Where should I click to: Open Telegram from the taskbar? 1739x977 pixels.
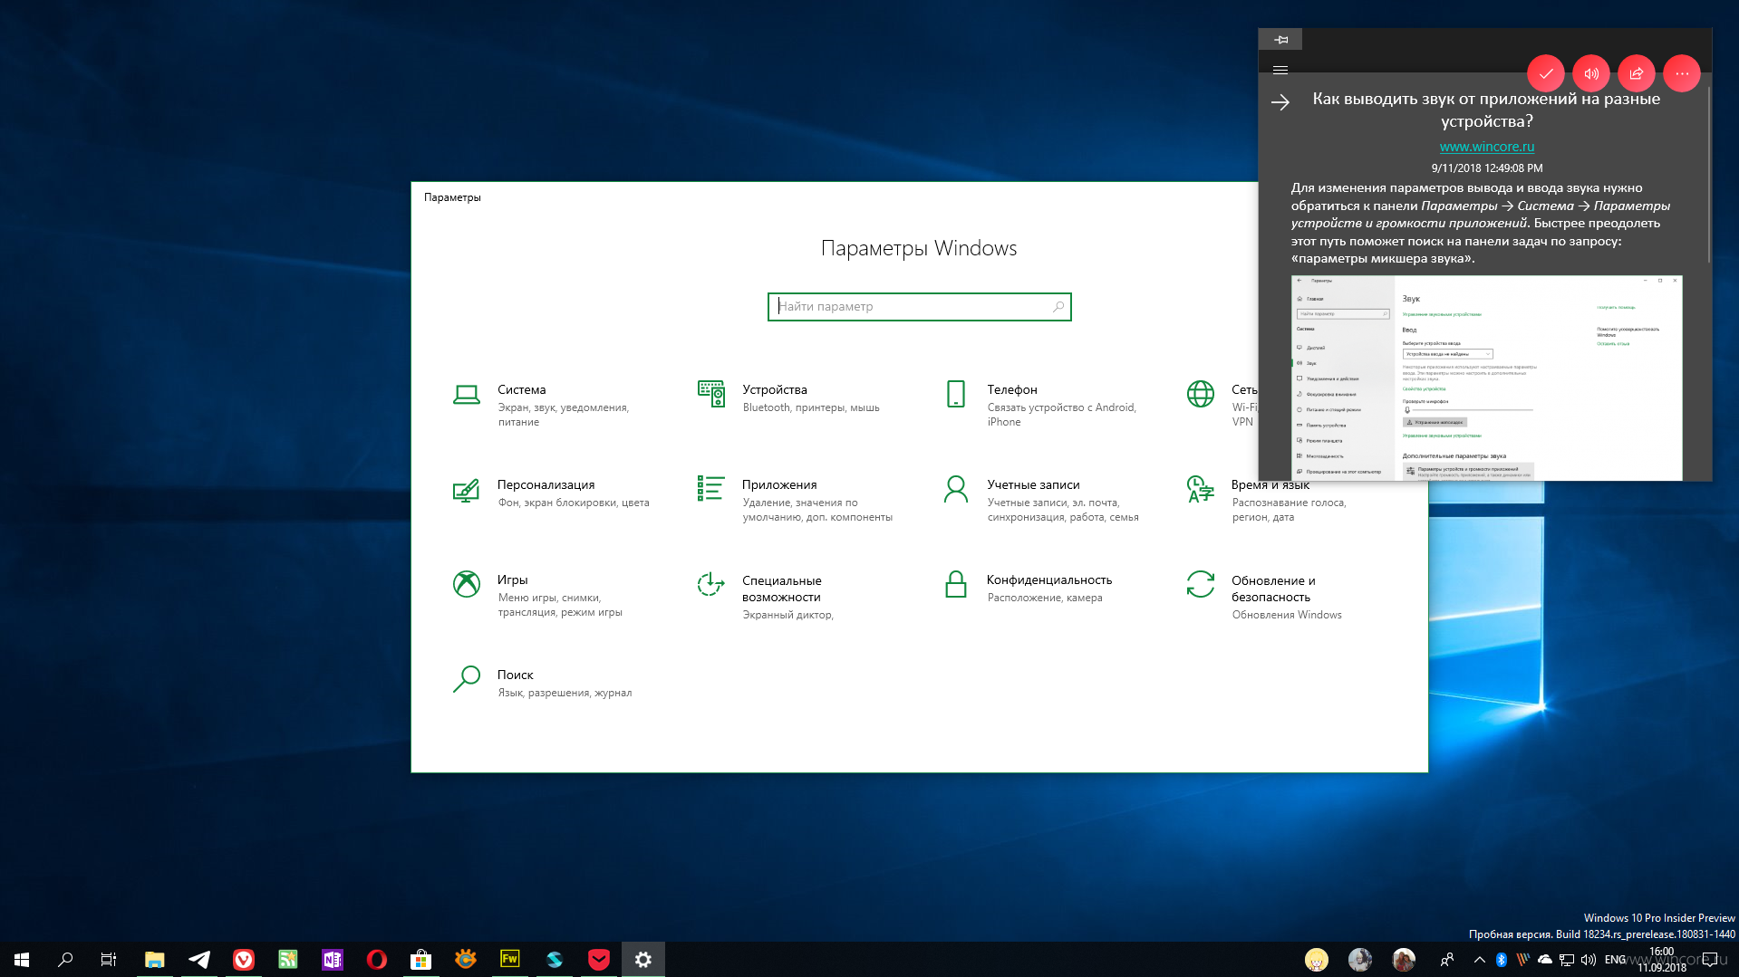[199, 959]
